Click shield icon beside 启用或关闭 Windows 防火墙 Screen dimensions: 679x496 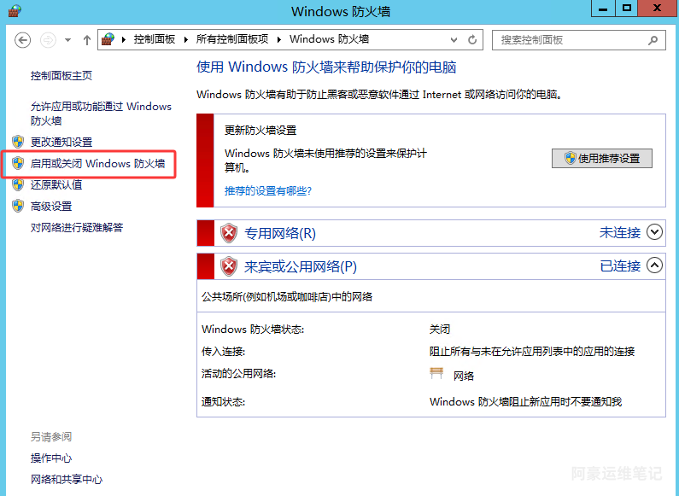point(18,163)
